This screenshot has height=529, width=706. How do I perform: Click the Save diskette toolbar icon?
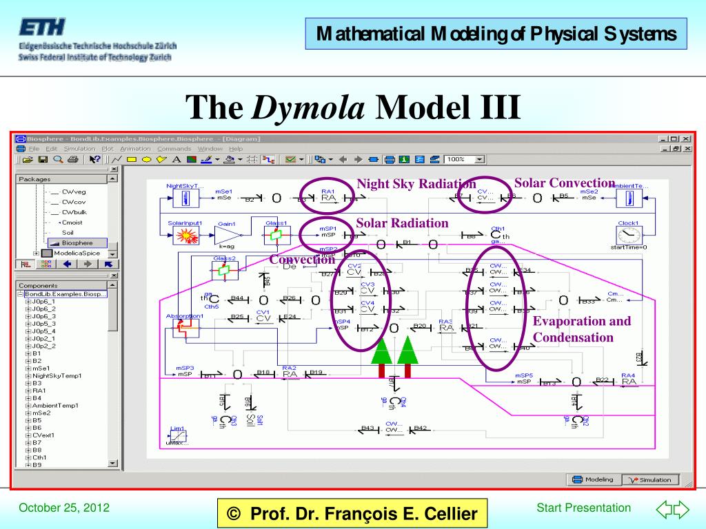point(43,159)
